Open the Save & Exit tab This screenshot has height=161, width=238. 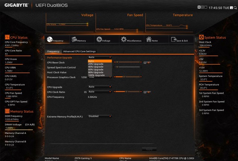(181, 39)
